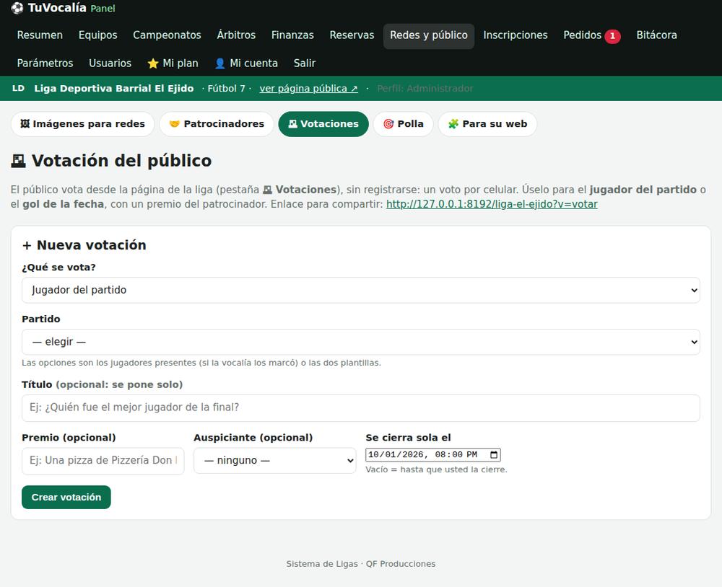Switch to the Patrocinadores tab
Viewport: 722px width, 587px height.
[217, 124]
